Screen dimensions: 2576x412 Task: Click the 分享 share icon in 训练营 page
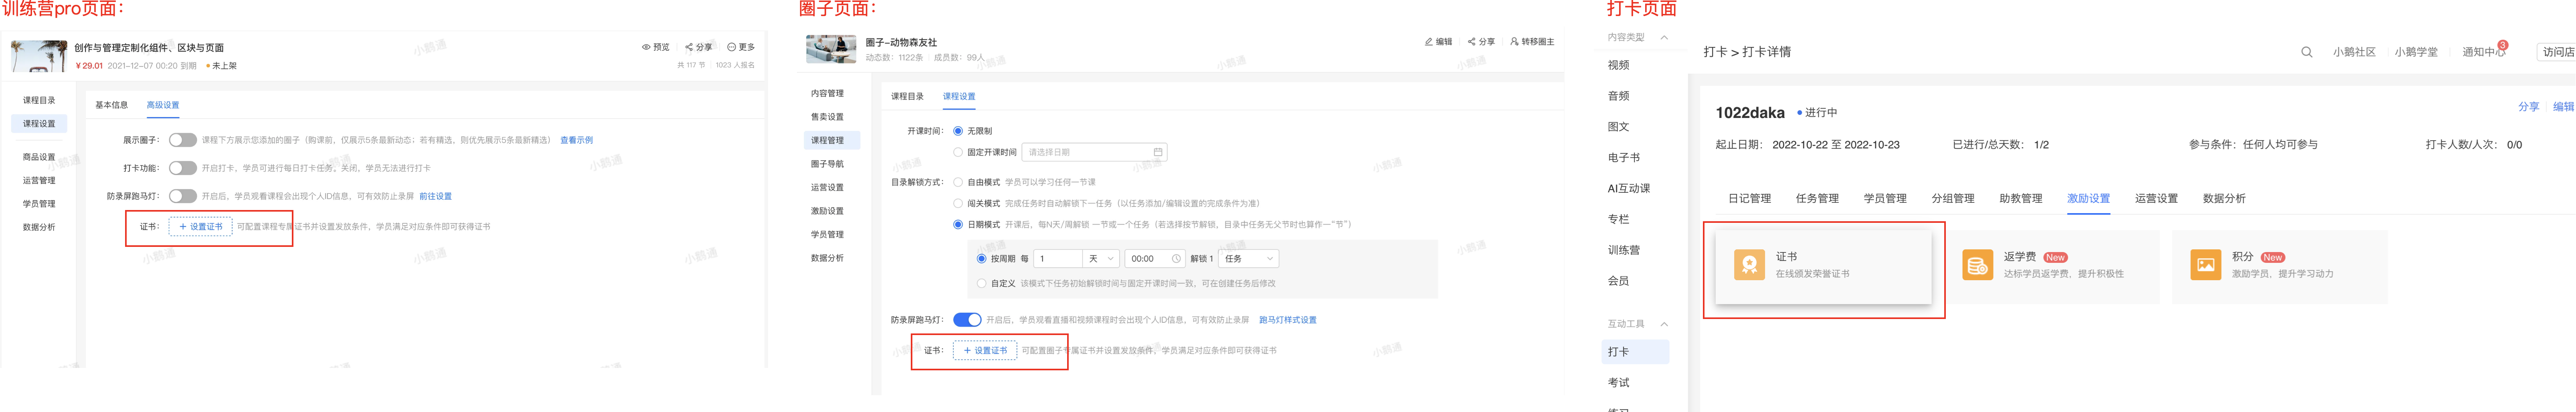(689, 47)
